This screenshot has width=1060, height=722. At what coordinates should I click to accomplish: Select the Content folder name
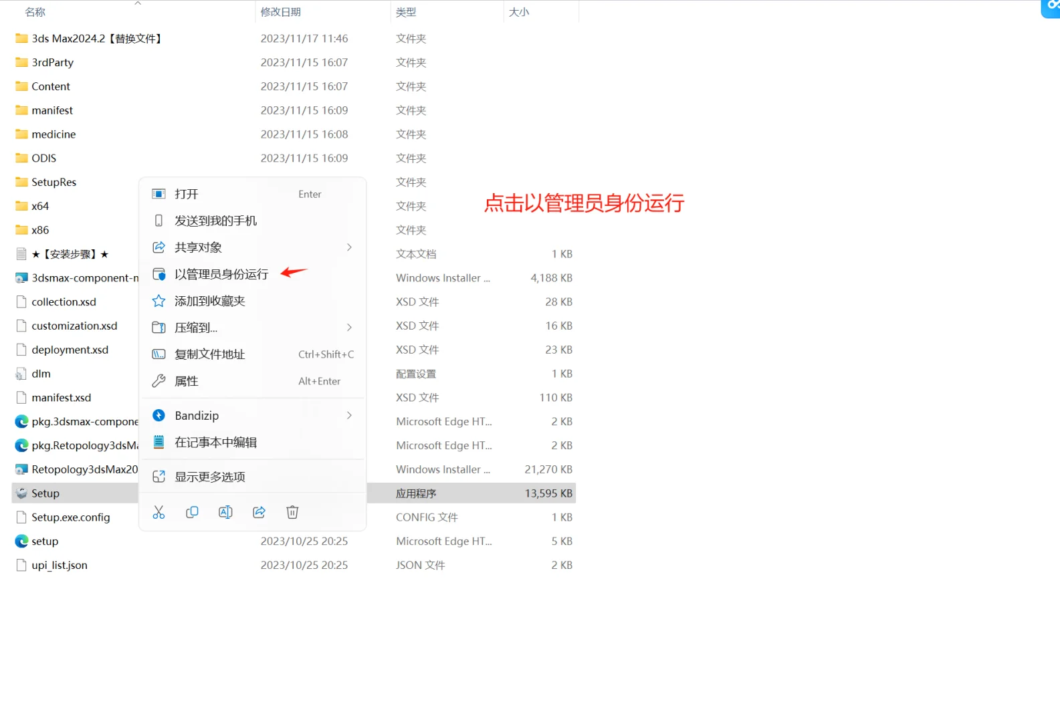[x=51, y=86]
